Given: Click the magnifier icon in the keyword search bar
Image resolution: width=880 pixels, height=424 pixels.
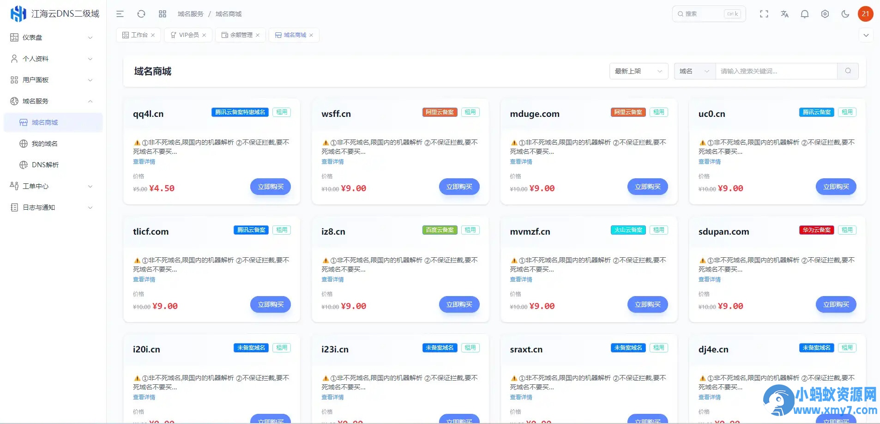Looking at the screenshot, I should (848, 71).
